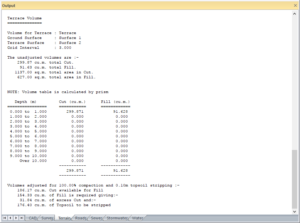Click the scrollbar down arrow
The width and height of the screenshot is (300, 223).
[295, 211]
